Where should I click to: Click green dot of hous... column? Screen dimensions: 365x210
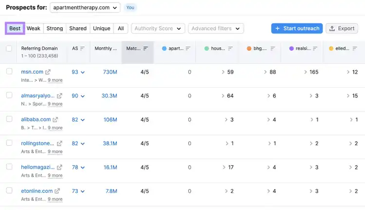point(206,48)
